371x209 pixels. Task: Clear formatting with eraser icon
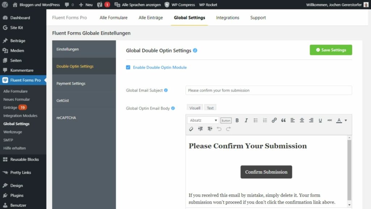click(191, 129)
